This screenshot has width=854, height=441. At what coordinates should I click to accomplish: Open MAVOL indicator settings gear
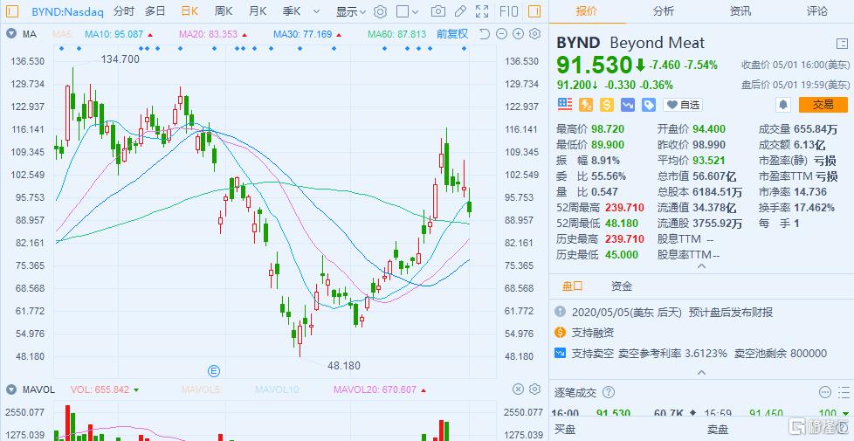tap(534, 389)
